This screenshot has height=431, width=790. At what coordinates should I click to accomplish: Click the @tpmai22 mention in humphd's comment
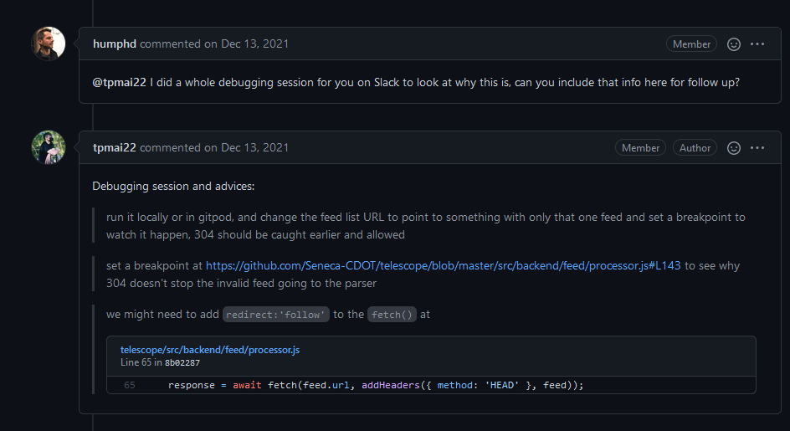[x=119, y=83]
